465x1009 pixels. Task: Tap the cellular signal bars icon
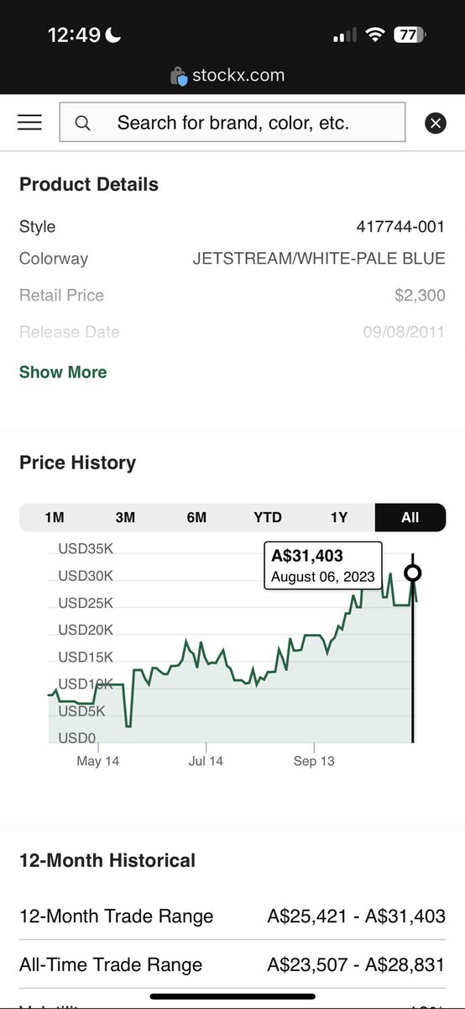click(x=345, y=36)
